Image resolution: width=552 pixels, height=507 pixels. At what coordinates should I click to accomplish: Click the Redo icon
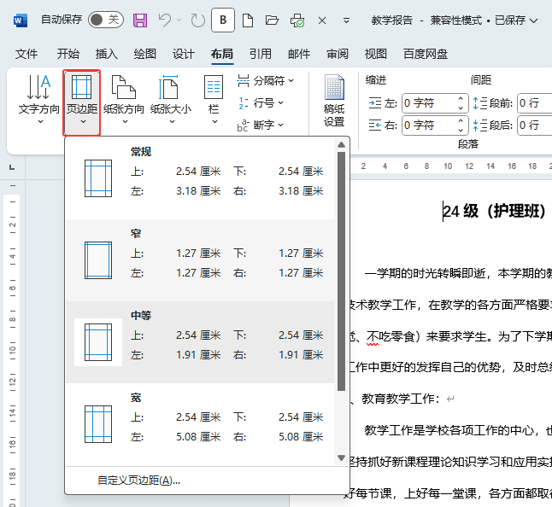198,20
